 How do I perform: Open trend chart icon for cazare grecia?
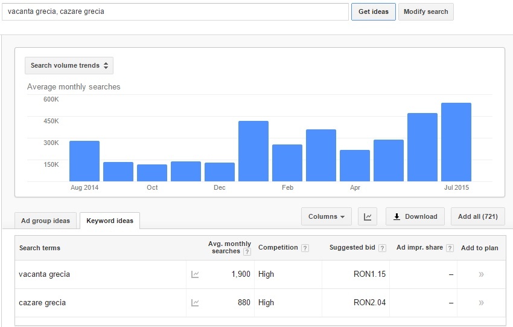[x=195, y=303]
